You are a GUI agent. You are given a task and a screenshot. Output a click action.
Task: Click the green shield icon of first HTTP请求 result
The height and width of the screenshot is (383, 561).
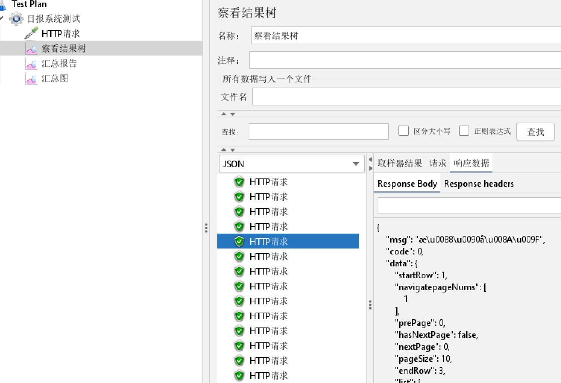pos(239,182)
